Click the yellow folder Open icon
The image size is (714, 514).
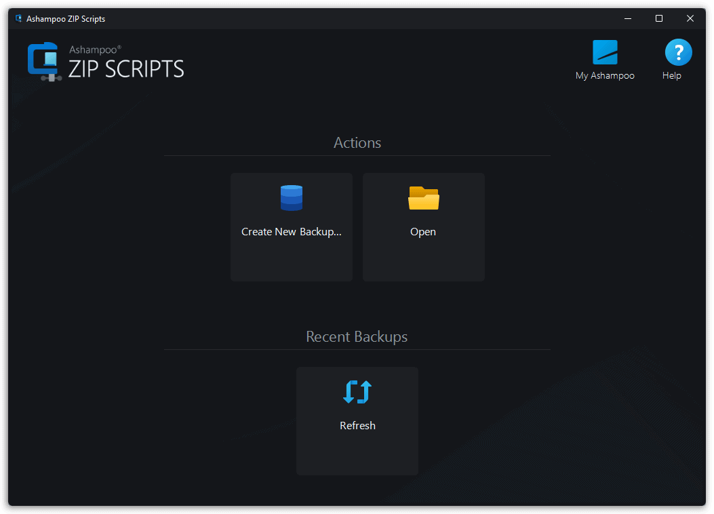424,198
